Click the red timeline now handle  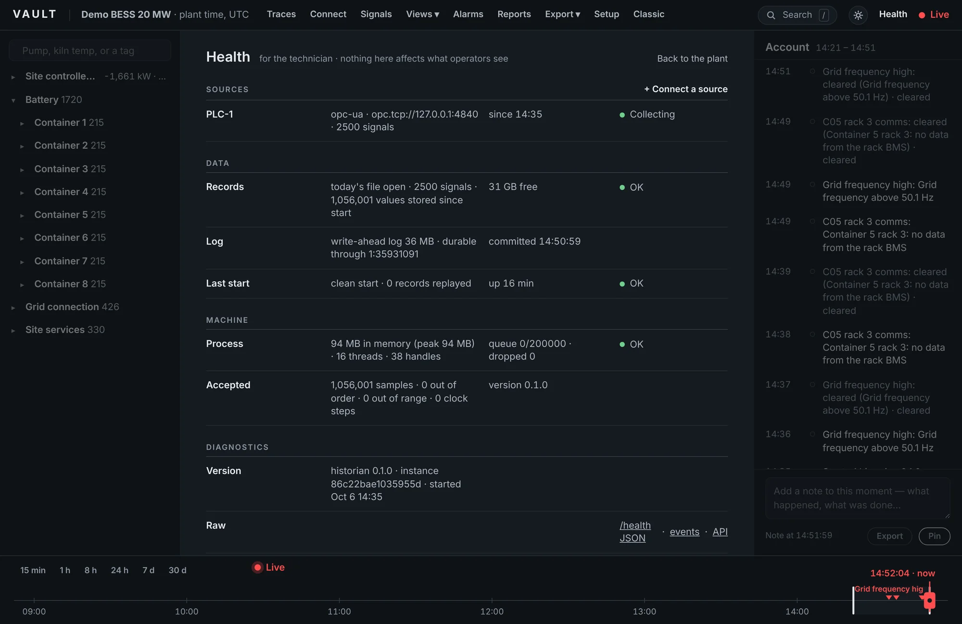click(930, 600)
